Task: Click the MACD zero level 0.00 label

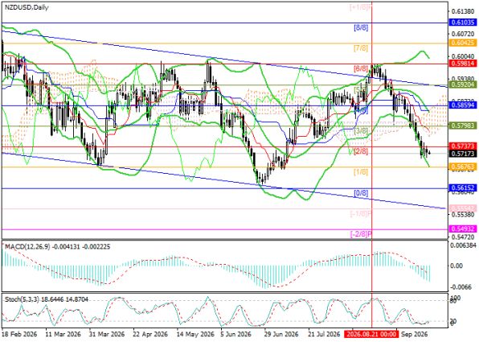Action: click(456, 266)
